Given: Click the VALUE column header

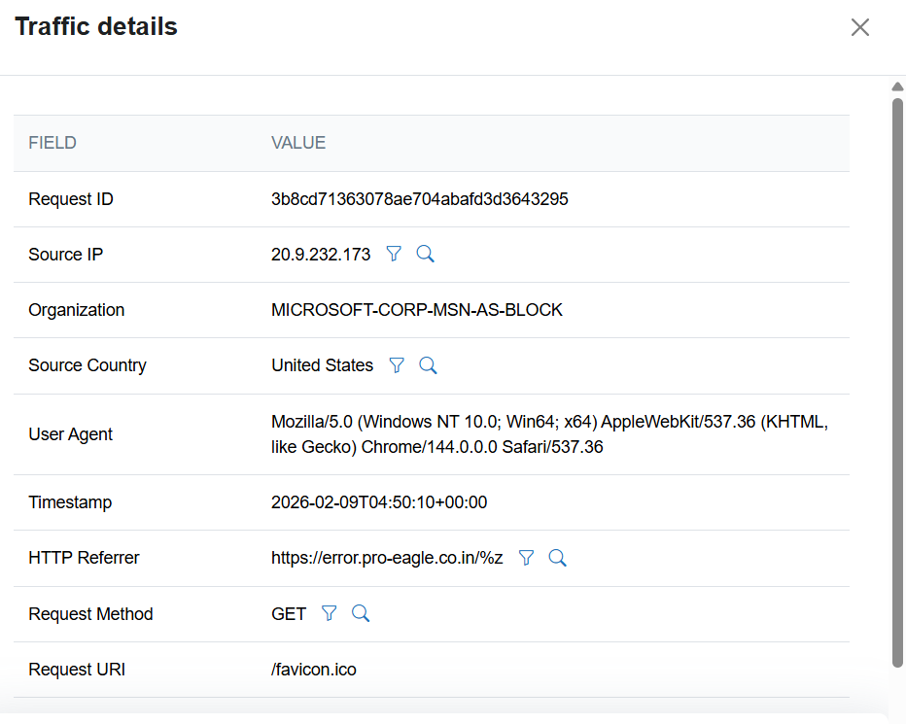Looking at the screenshot, I should pyautogui.click(x=298, y=143).
